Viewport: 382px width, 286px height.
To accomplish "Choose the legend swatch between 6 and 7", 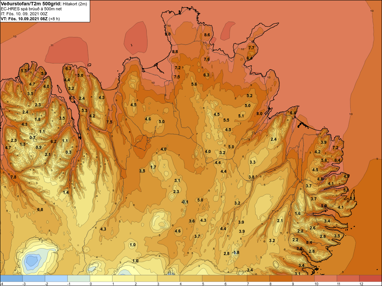I will click(236, 278).
